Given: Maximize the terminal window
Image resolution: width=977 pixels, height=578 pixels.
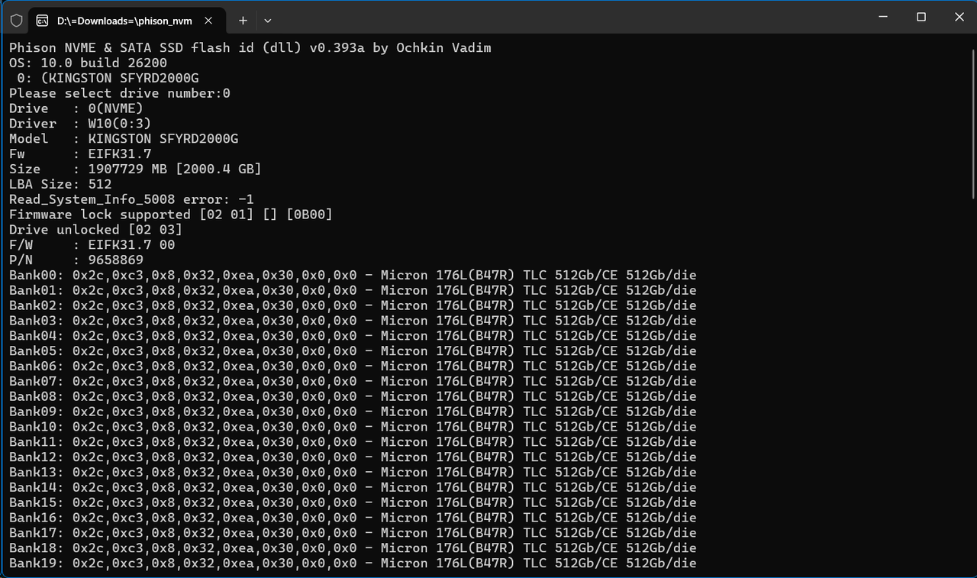Looking at the screenshot, I should coord(921,17).
